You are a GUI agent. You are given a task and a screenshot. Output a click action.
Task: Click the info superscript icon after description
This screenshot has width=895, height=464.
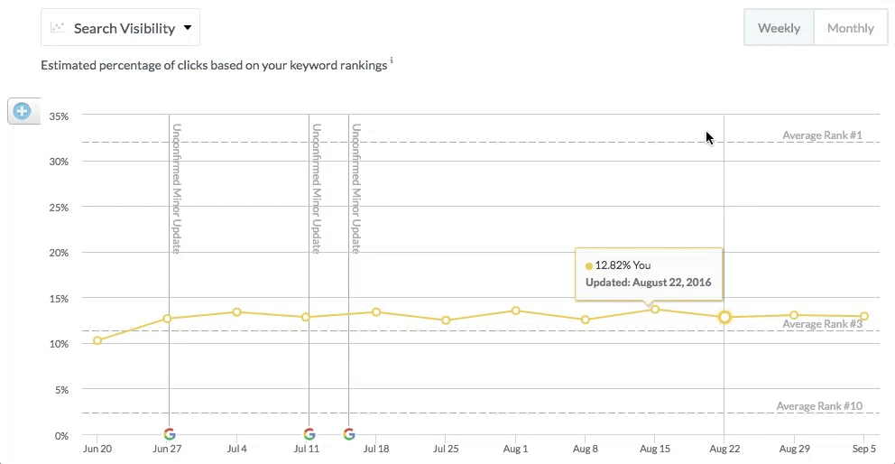392,61
